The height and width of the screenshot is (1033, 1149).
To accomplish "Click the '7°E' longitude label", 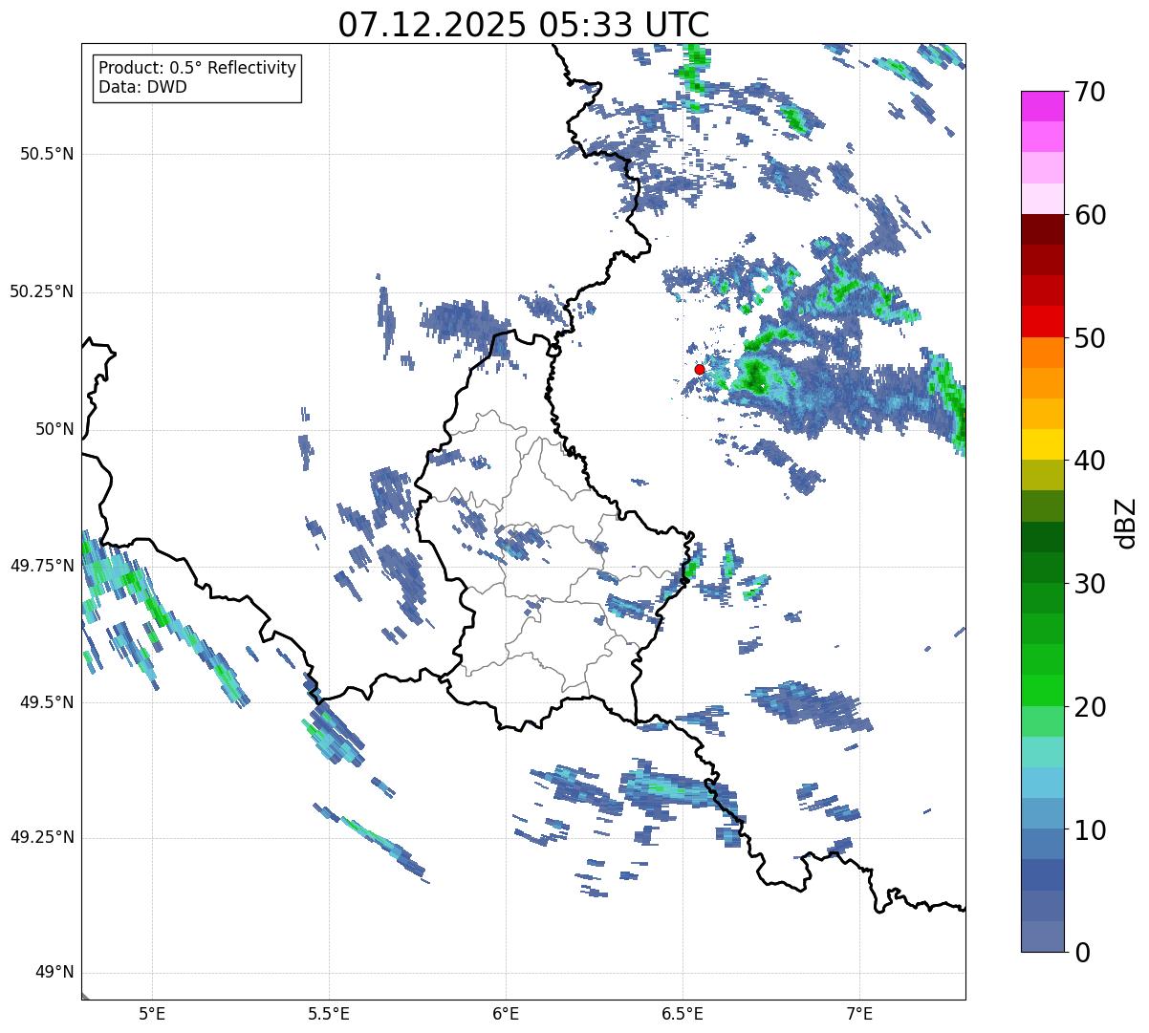I will tap(859, 1014).
